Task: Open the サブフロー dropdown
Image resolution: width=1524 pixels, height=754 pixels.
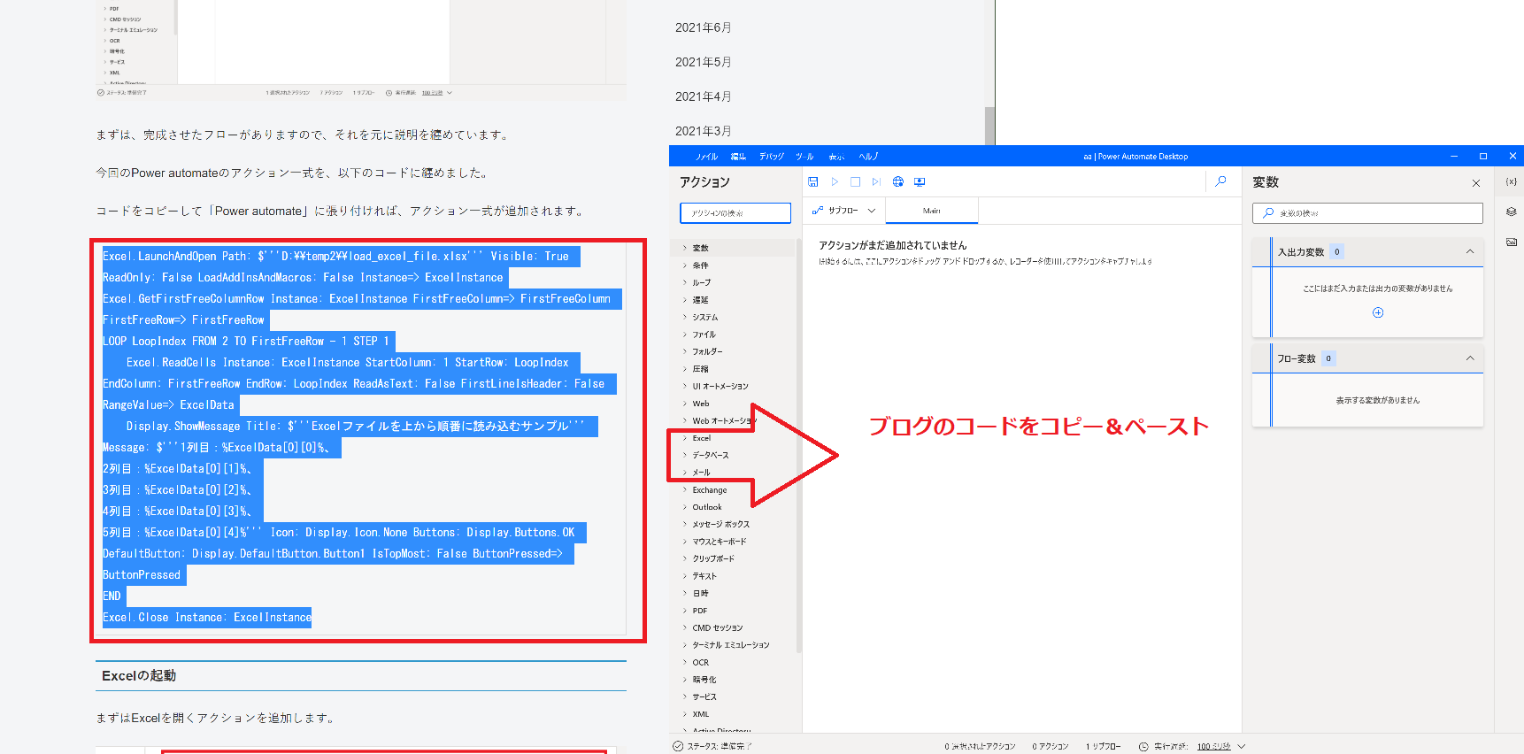Action: coord(844,211)
